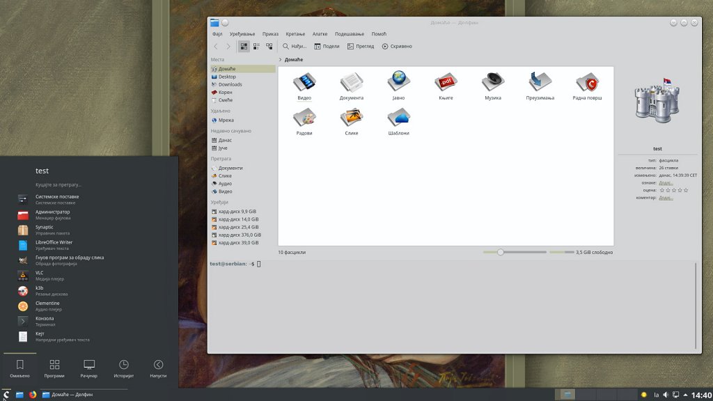This screenshot has height=401, width=713.
Task: Open the volume icon in system tray
Action: (x=666, y=395)
